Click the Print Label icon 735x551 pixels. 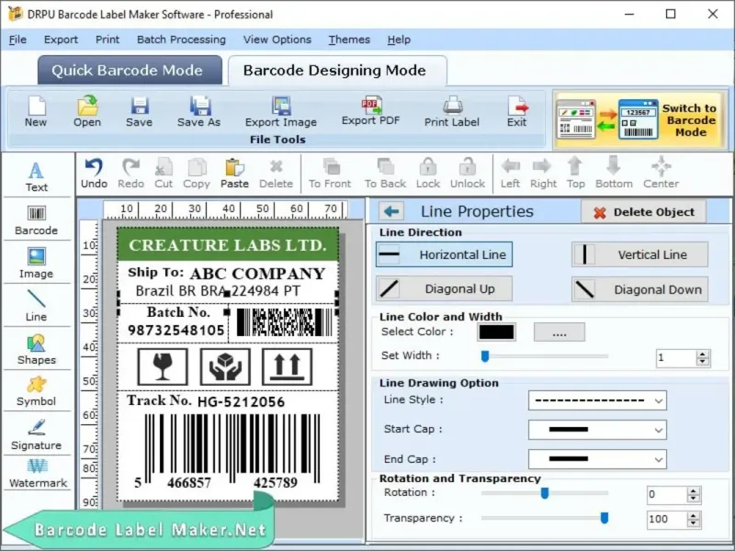click(452, 111)
